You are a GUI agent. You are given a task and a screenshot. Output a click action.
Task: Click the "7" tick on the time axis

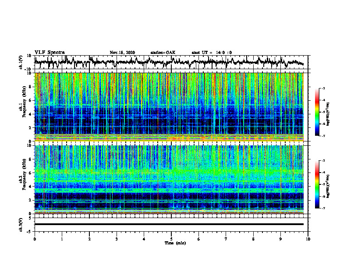pos(226,239)
